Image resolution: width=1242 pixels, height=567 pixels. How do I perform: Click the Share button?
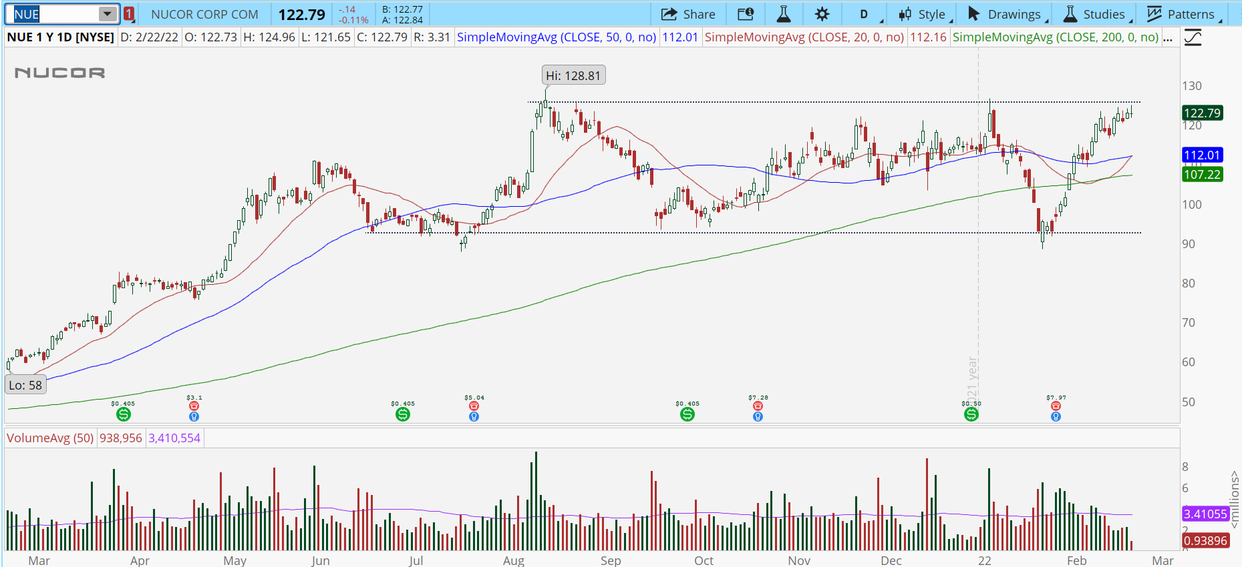688,14
